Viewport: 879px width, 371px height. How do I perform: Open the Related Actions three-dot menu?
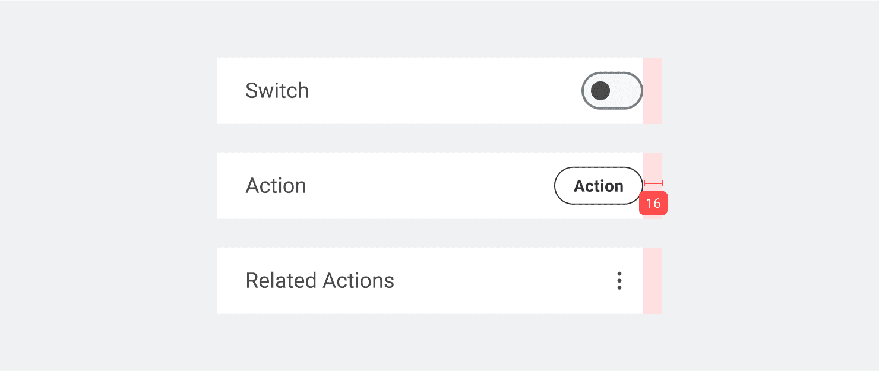coord(619,281)
